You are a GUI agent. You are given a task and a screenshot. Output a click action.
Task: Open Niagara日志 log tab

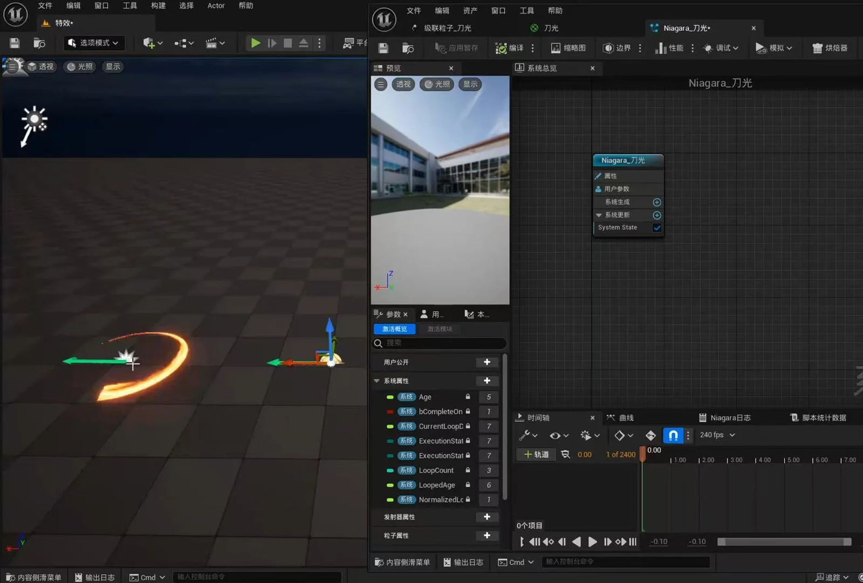click(x=724, y=418)
